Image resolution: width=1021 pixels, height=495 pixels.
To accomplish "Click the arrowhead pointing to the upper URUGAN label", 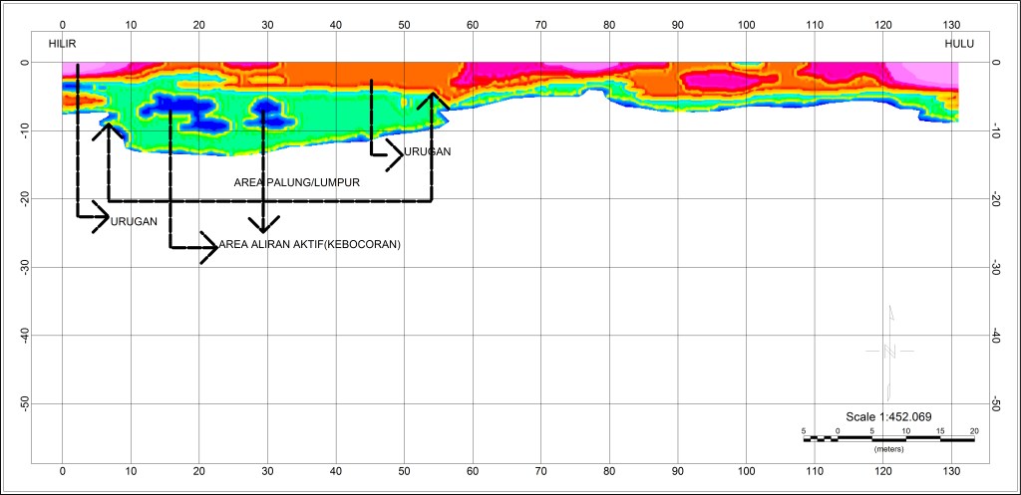I will pyautogui.click(x=394, y=154).
